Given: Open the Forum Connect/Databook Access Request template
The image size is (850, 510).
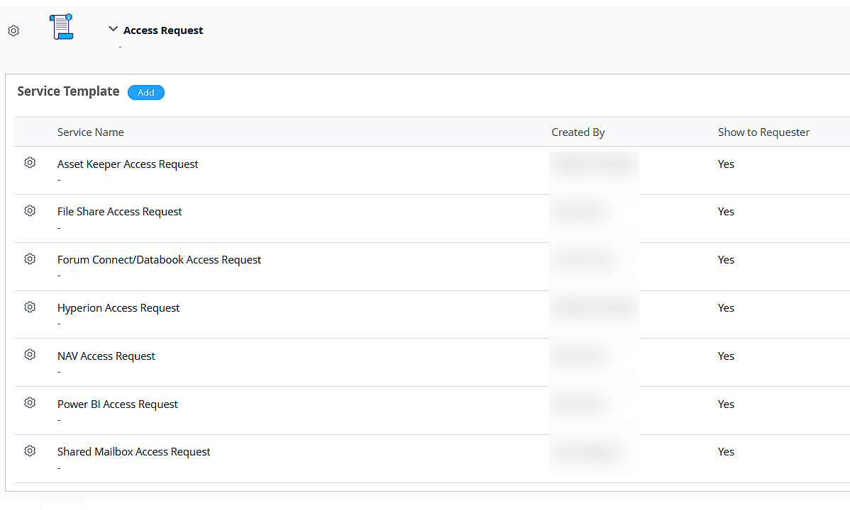Looking at the screenshot, I should pos(159,259).
